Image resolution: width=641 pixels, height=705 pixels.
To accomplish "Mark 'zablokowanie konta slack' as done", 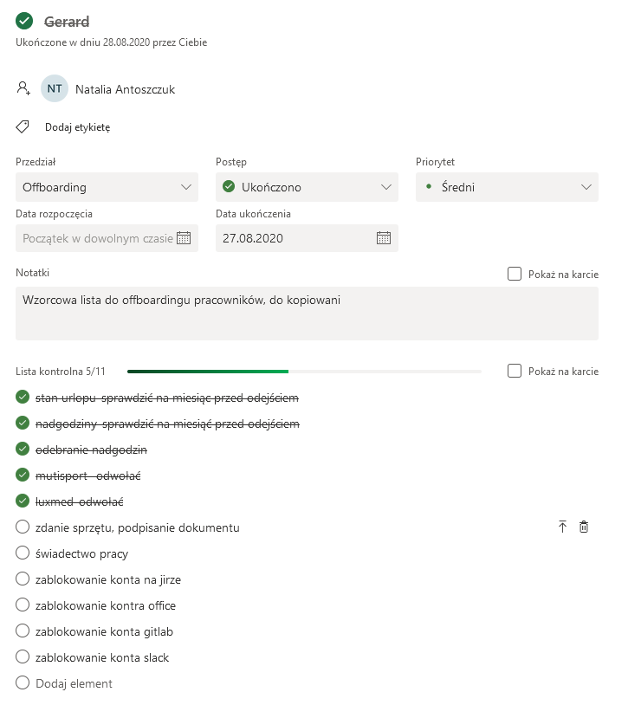I will point(23,656).
